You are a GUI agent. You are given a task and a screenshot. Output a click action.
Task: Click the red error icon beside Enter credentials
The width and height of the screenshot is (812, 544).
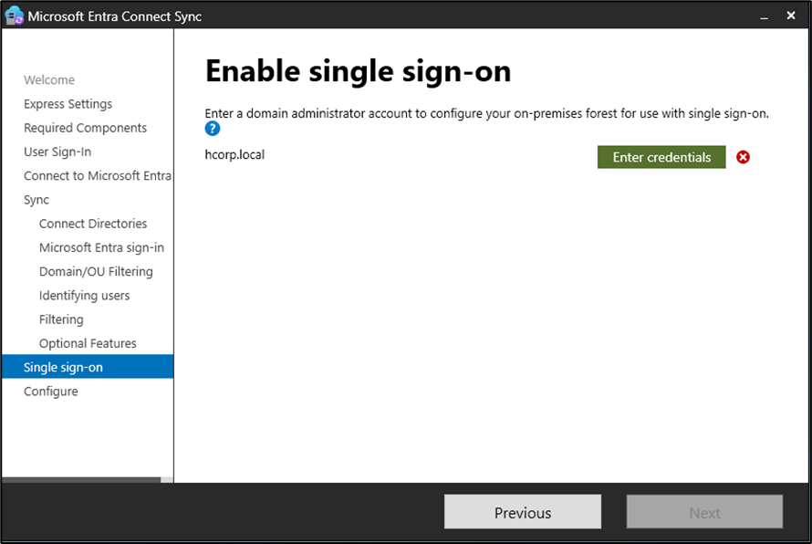click(743, 157)
